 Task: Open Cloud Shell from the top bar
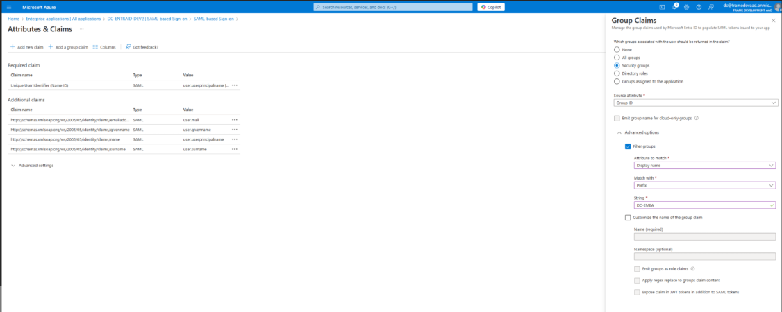pos(663,7)
